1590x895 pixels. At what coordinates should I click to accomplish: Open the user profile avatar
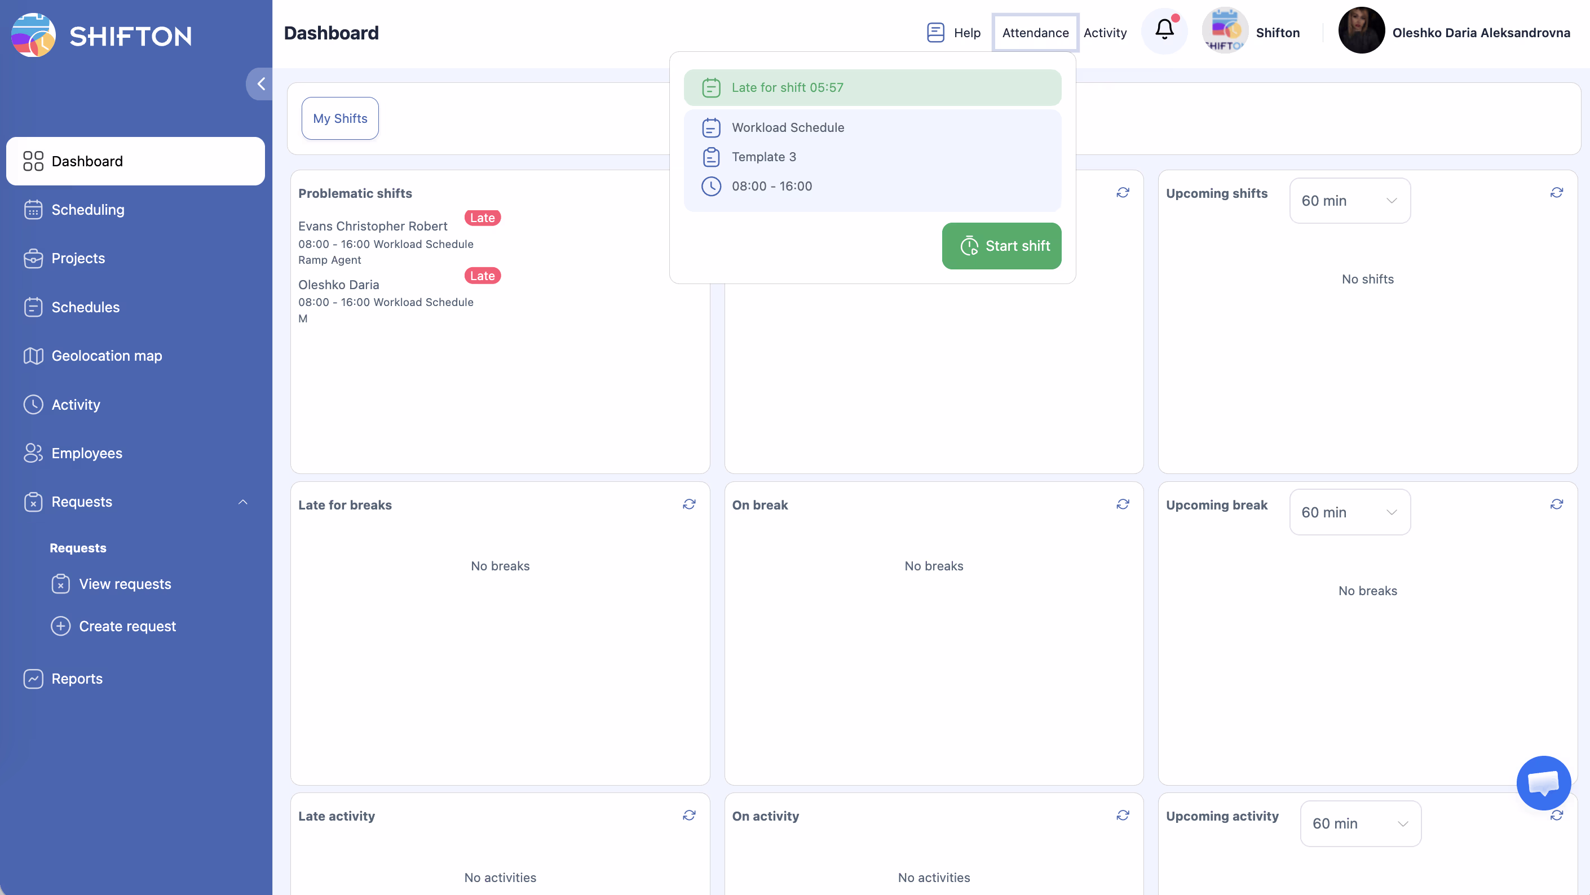pyautogui.click(x=1361, y=31)
